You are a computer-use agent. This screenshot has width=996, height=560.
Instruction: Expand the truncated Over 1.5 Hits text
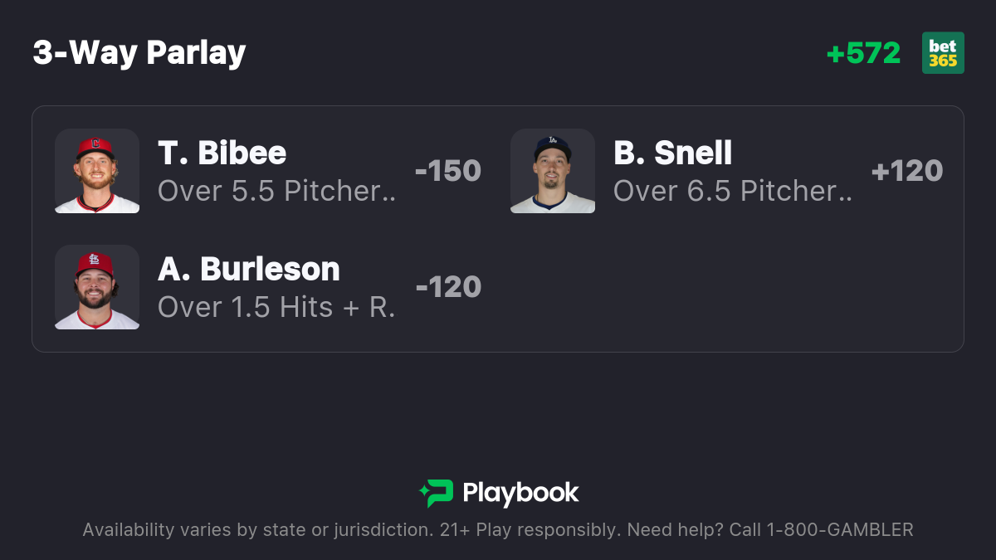276,307
